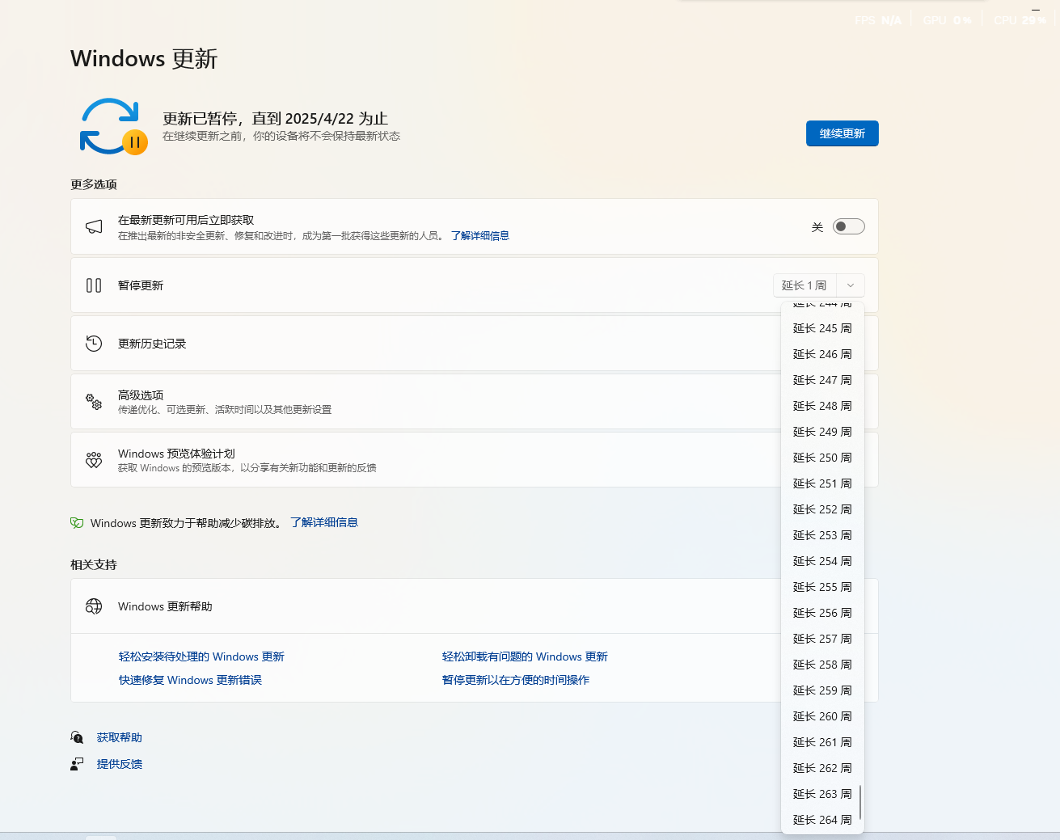This screenshot has height=840, width=1060.
Task: Toggle the 在最新更新可用后立即获取 switch
Action: pyautogui.click(x=849, y=226)
